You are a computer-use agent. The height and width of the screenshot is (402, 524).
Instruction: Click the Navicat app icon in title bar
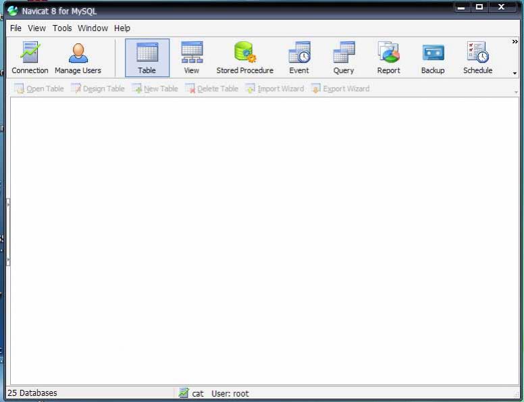coord(13,11)
